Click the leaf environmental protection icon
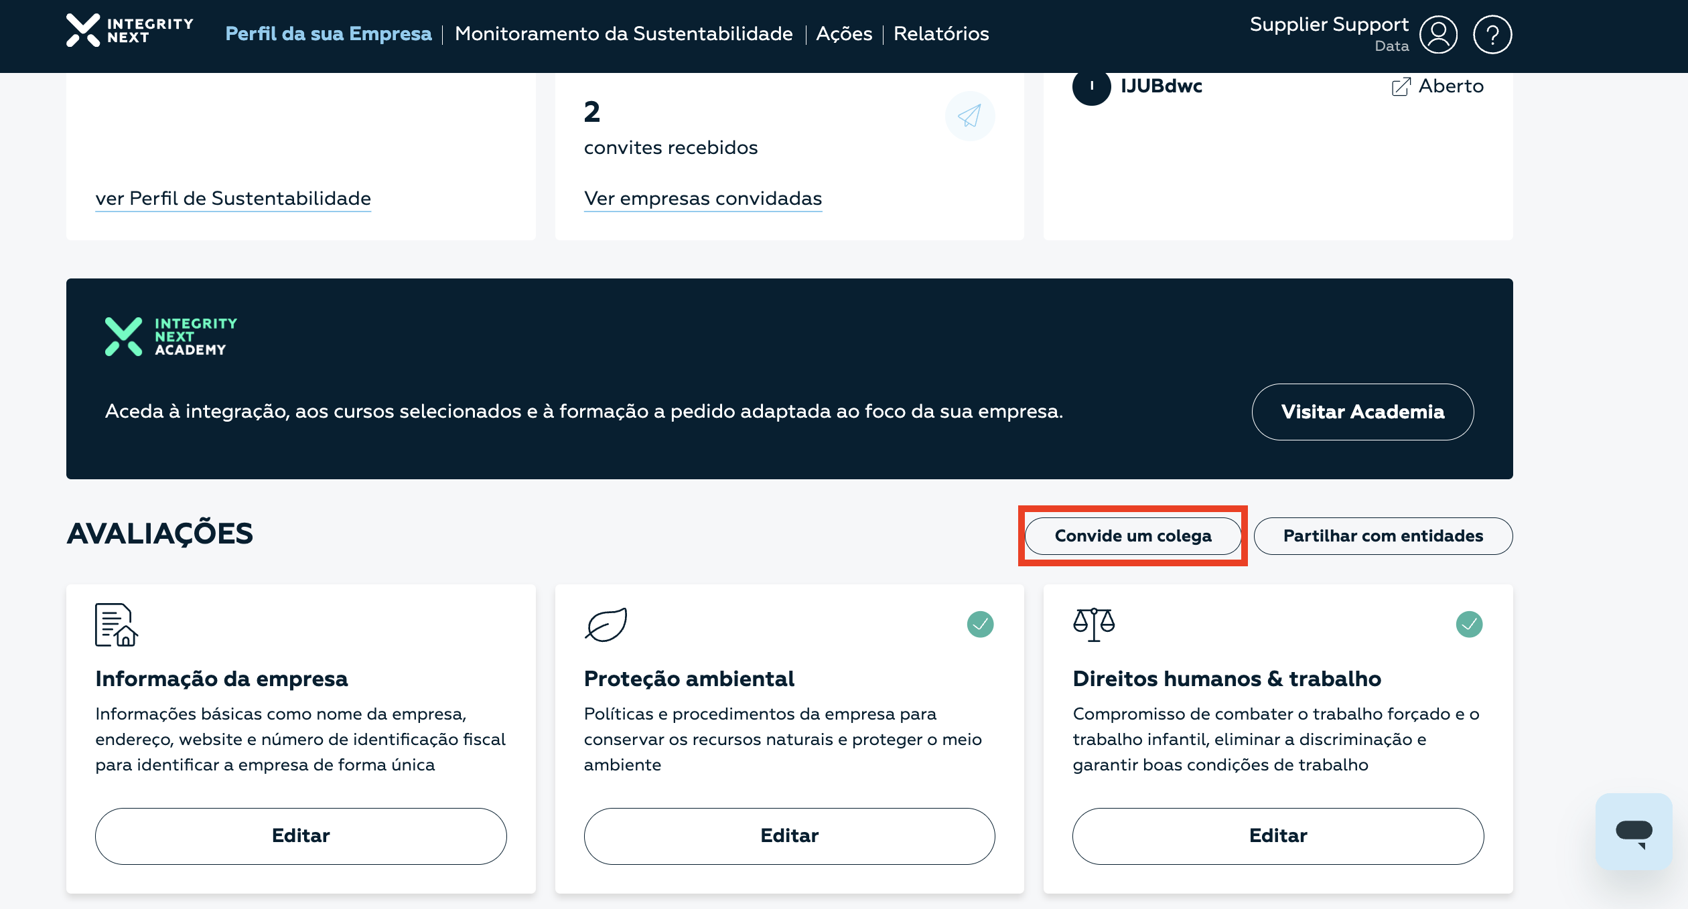 [606, 625]
